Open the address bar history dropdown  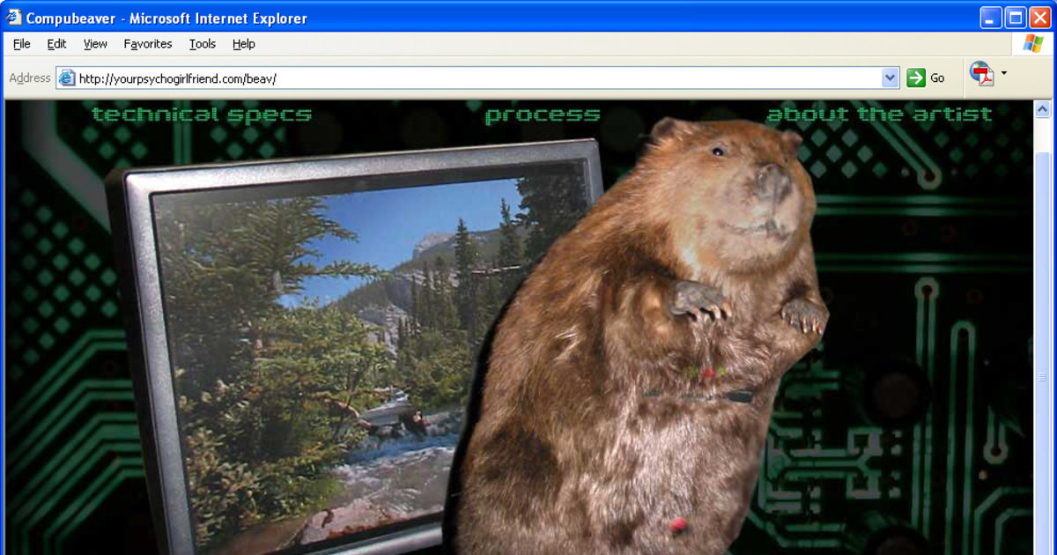coord(889,78)
